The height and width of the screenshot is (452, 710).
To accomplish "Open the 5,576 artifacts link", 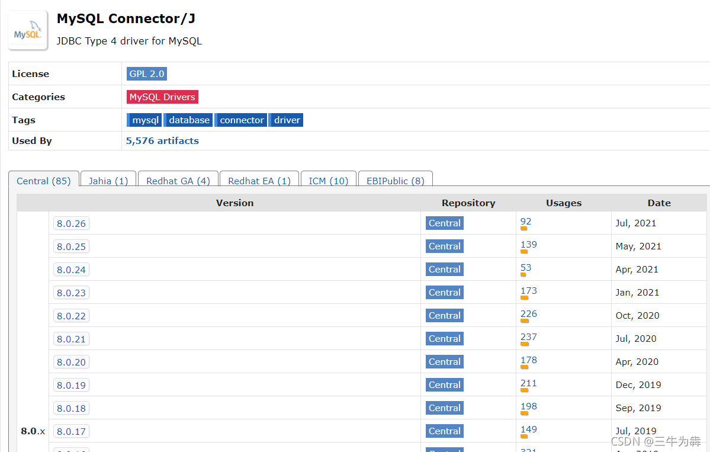I will click(162, 141).
